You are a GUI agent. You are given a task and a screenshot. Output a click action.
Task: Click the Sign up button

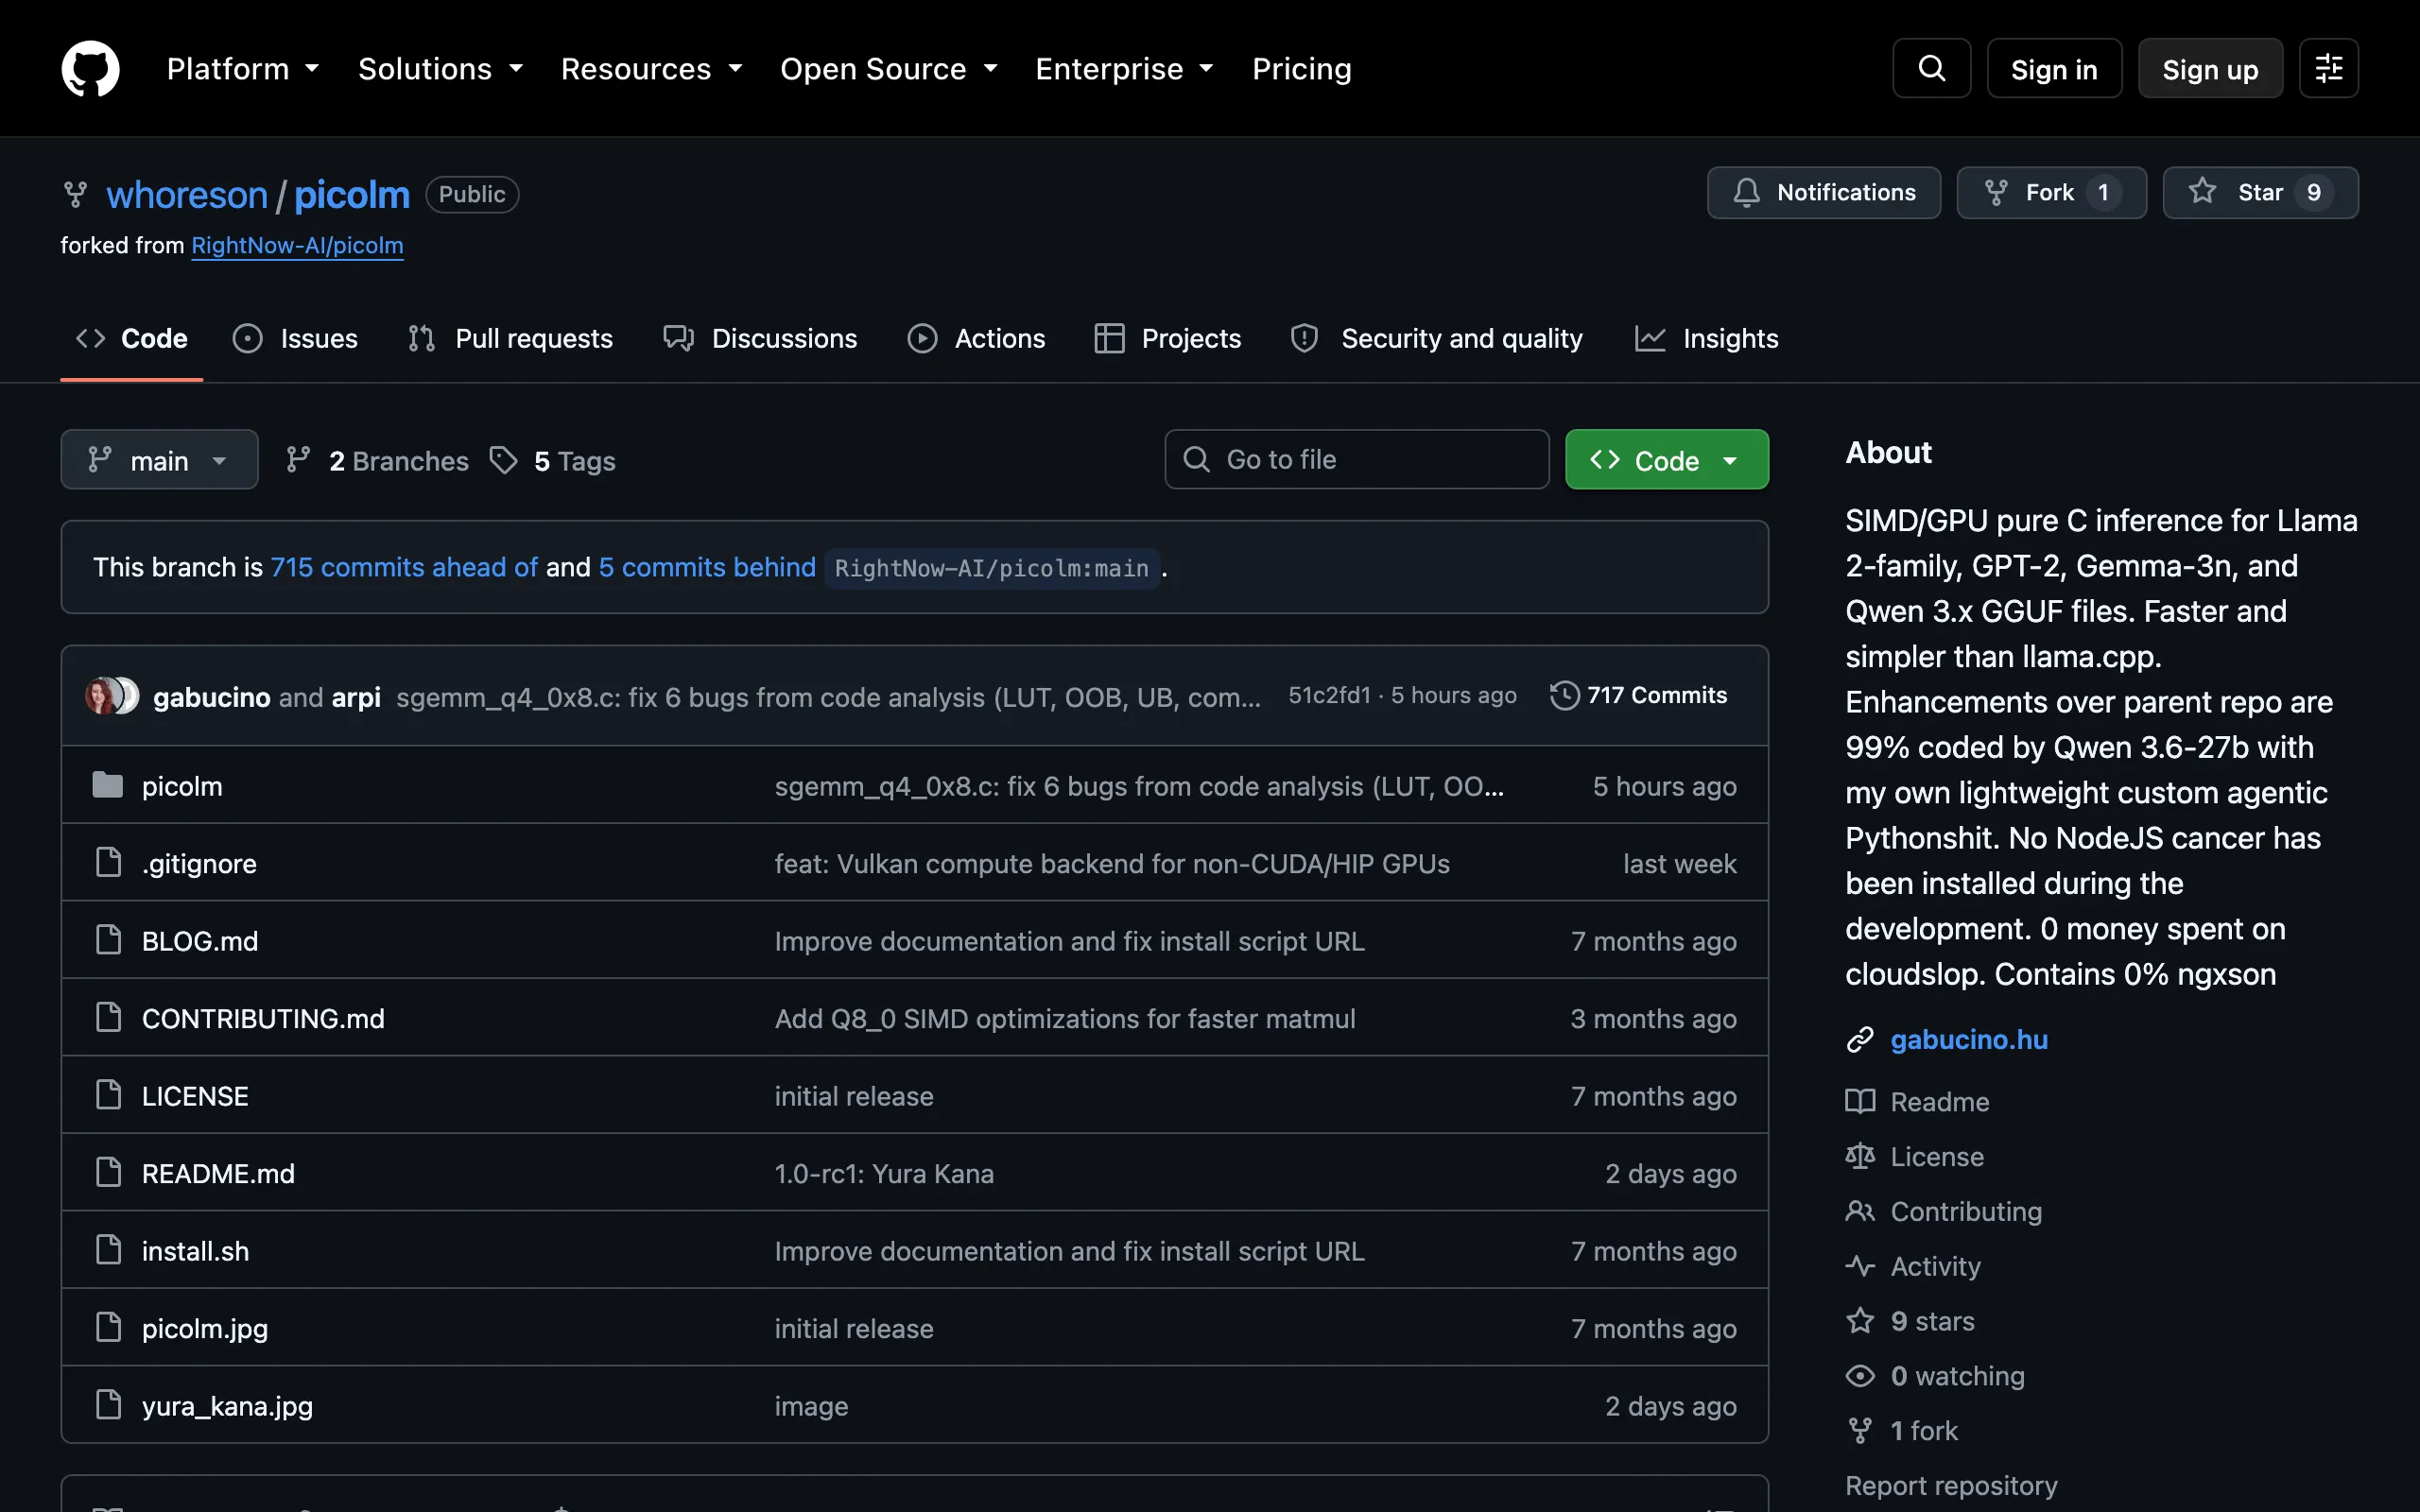tap(2210, 68)
